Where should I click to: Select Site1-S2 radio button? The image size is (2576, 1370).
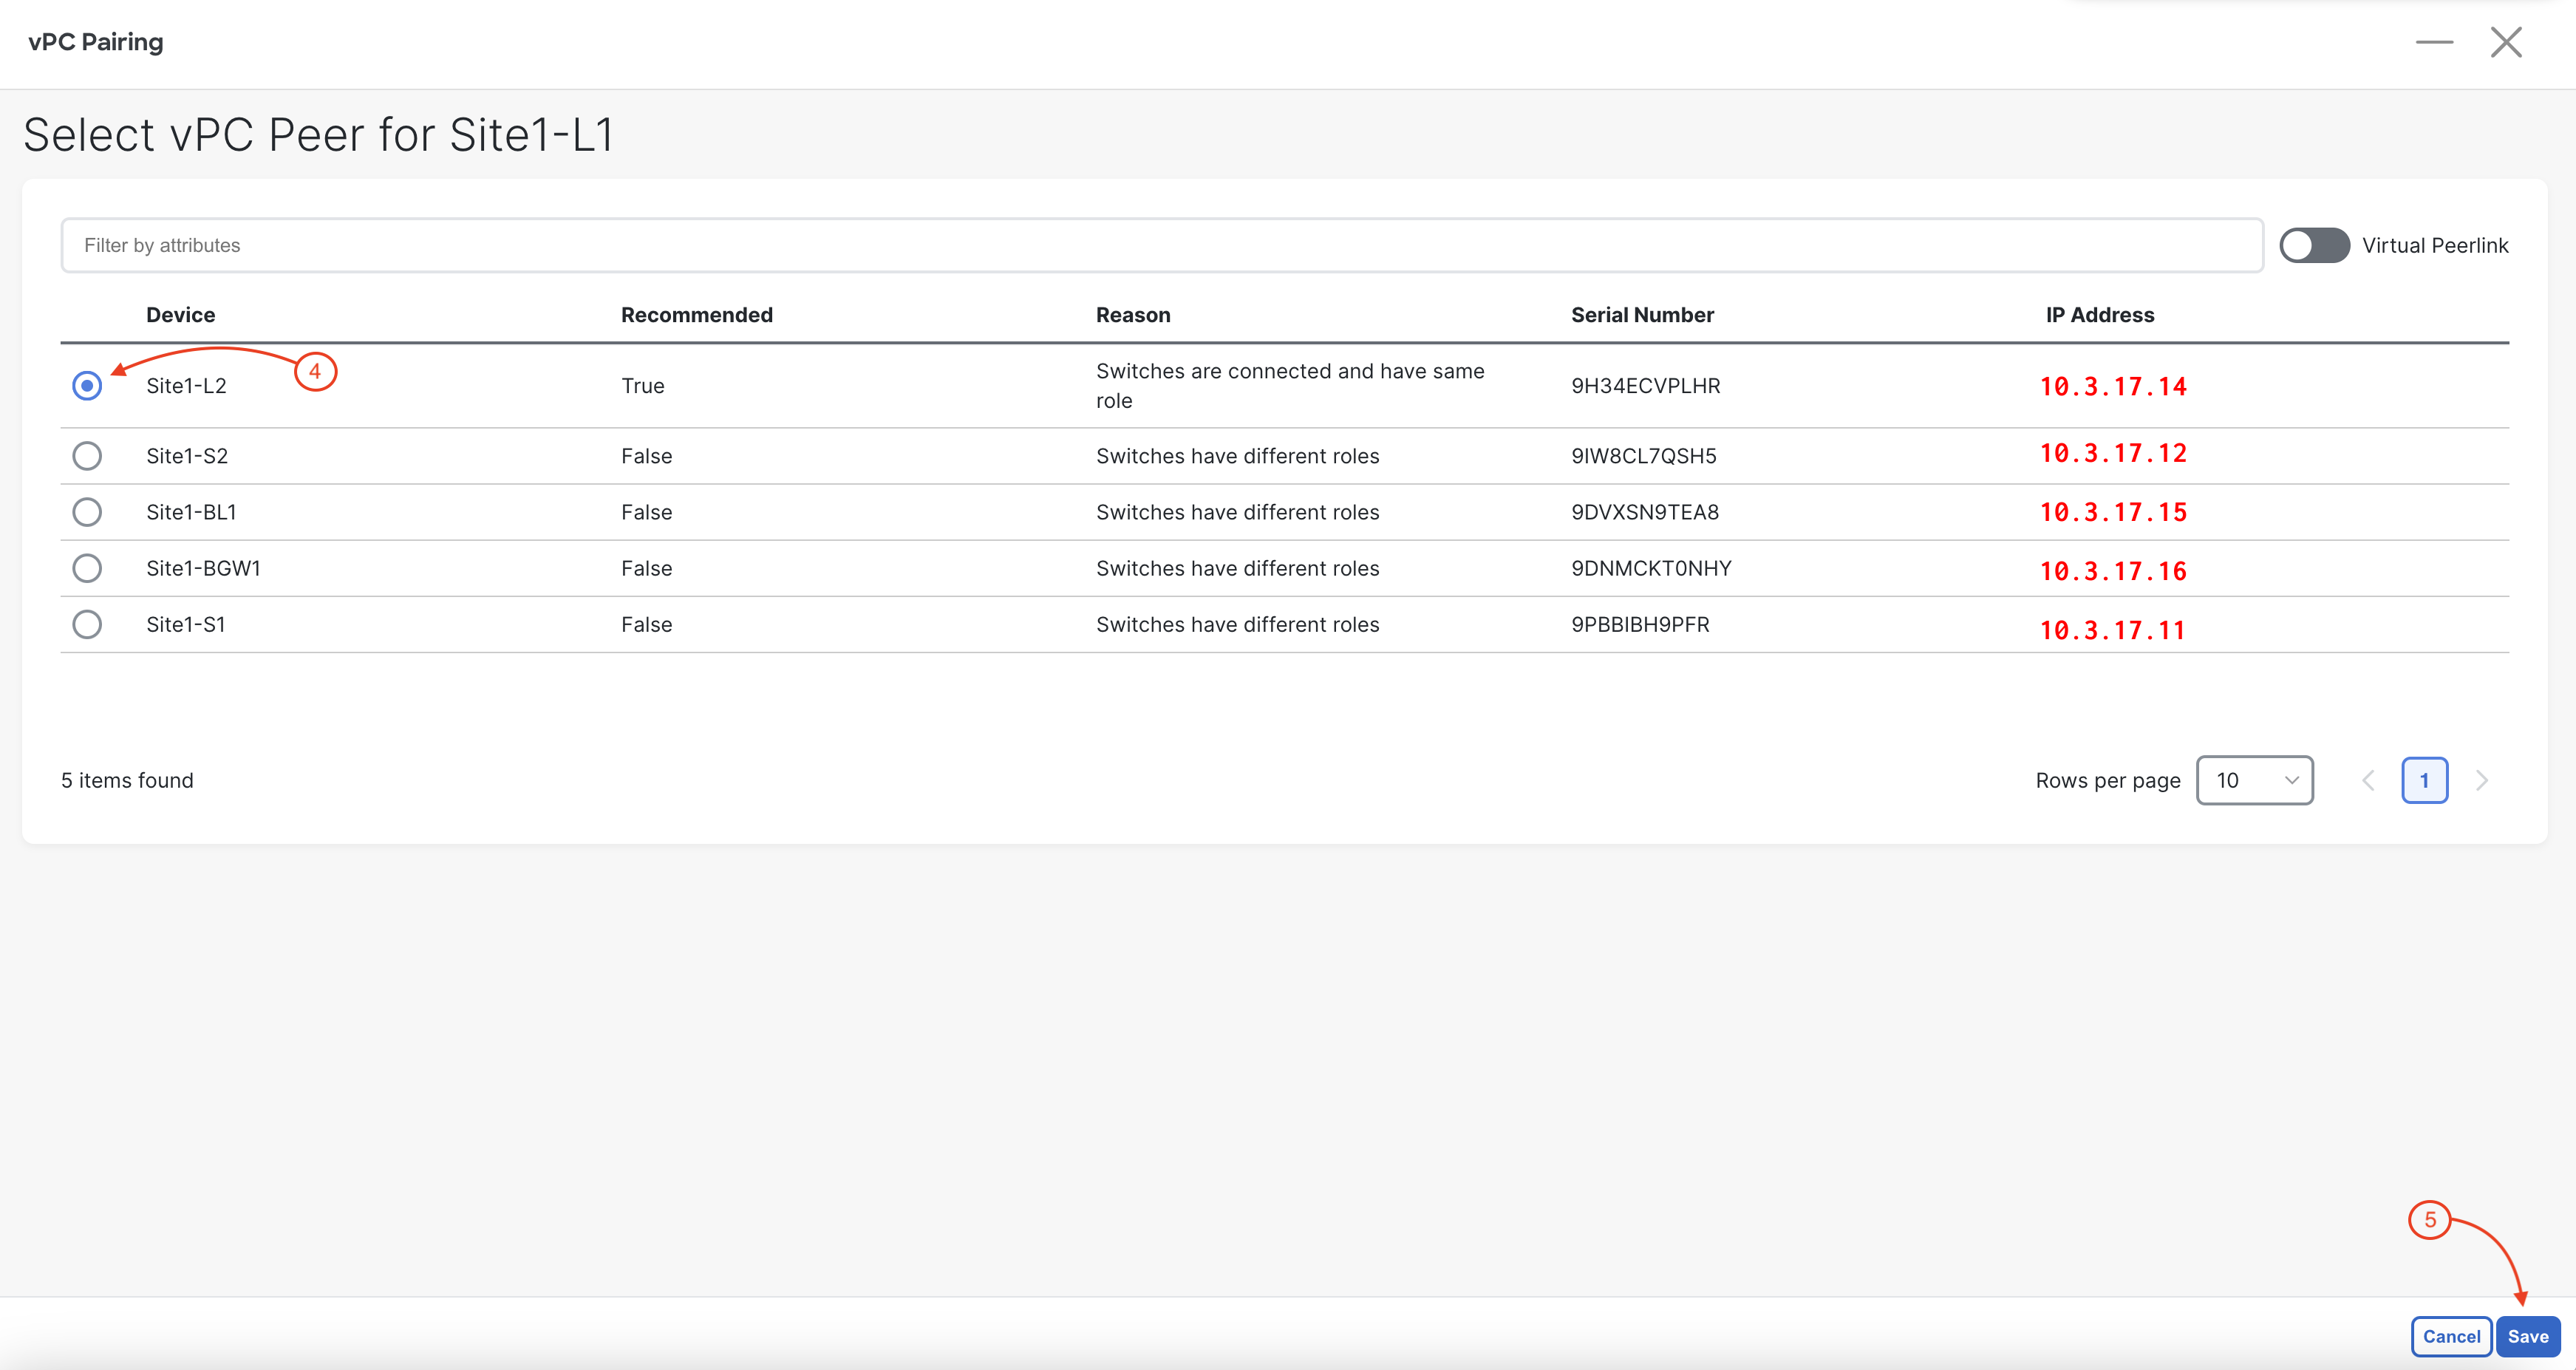click(x=87, y=456)
